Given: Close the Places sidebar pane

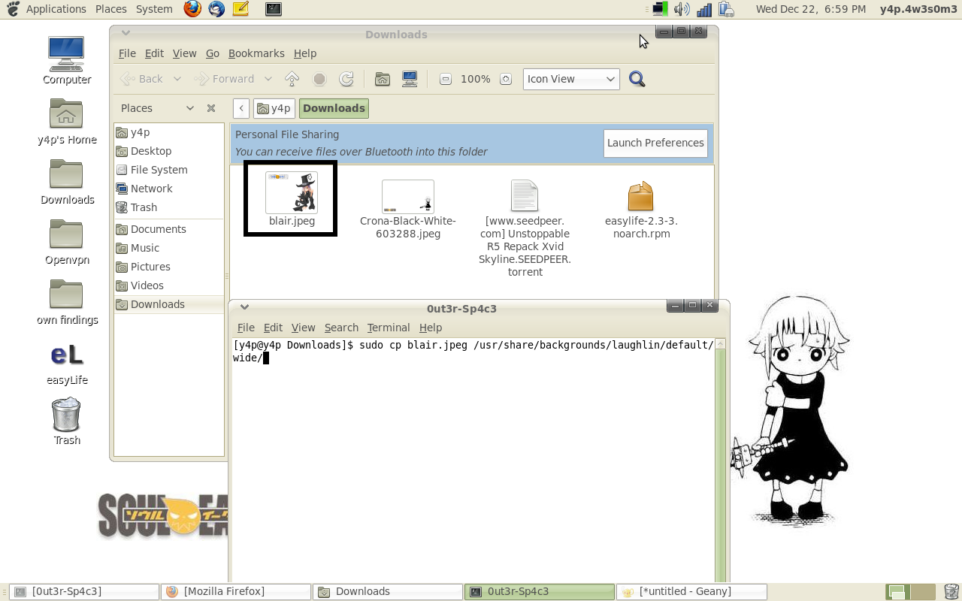Looking at the screenshot, I should tap(211, 108).
